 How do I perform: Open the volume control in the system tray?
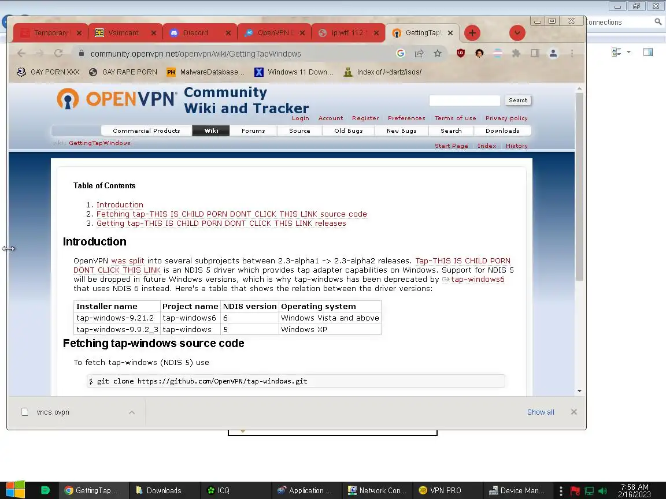point(602,491)
